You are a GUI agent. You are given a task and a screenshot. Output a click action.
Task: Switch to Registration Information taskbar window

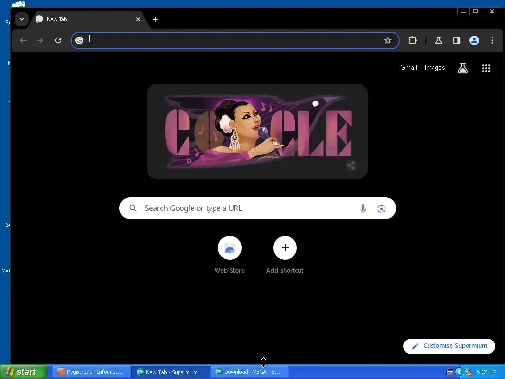click(x=91, y=372)
